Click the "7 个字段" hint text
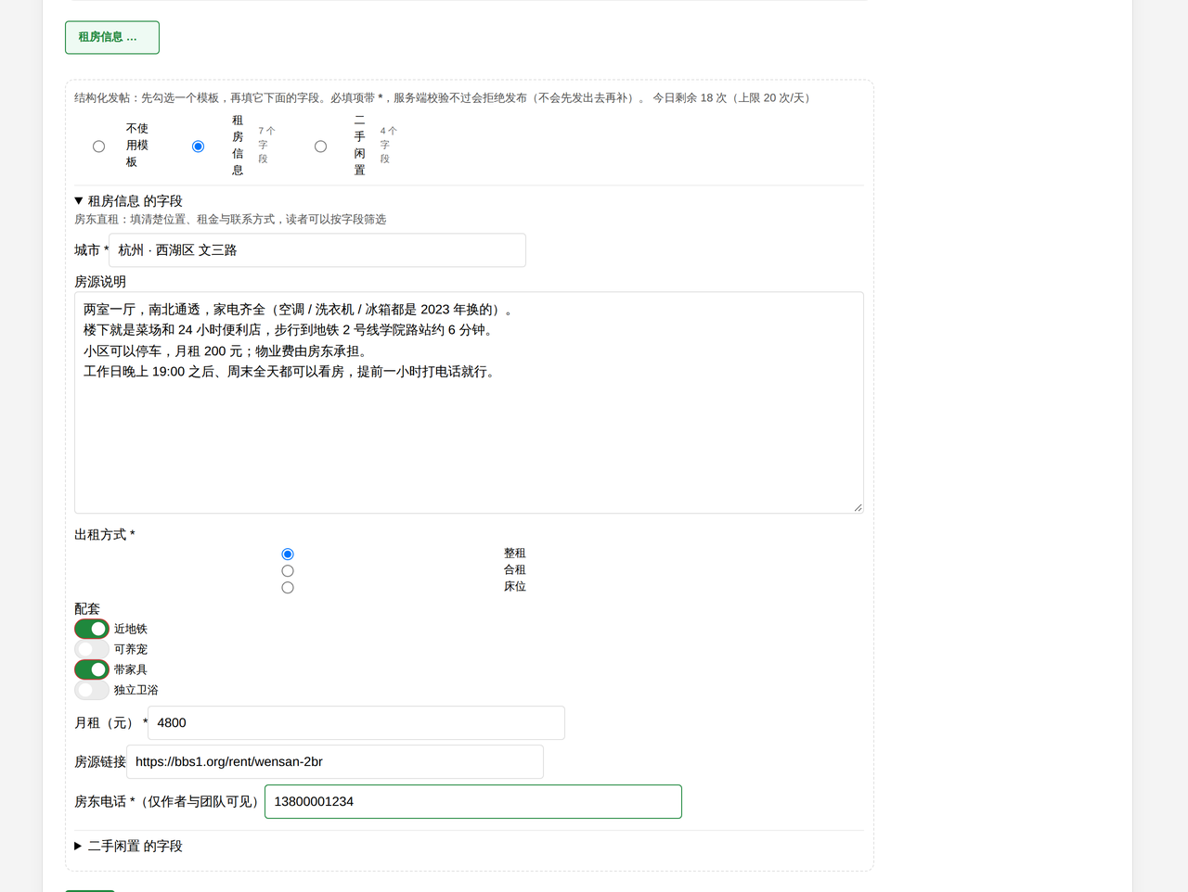The height and width of the screenshot is (892, 1188). click(265, 145)
